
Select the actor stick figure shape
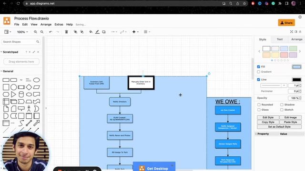pos(29,109)
